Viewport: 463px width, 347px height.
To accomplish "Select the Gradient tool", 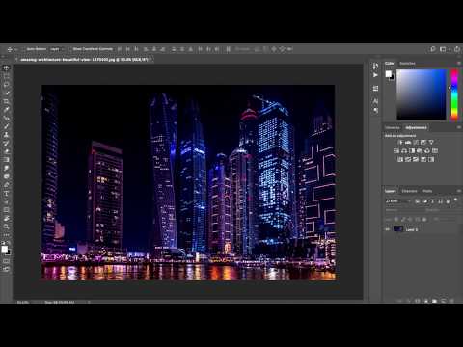I will (6, 160).
